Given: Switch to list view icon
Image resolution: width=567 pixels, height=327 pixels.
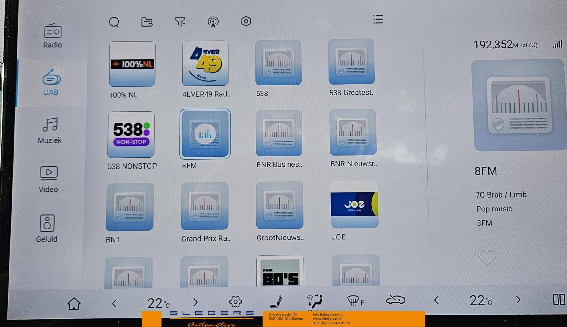Looking at the screenshot, I should 378,20.
